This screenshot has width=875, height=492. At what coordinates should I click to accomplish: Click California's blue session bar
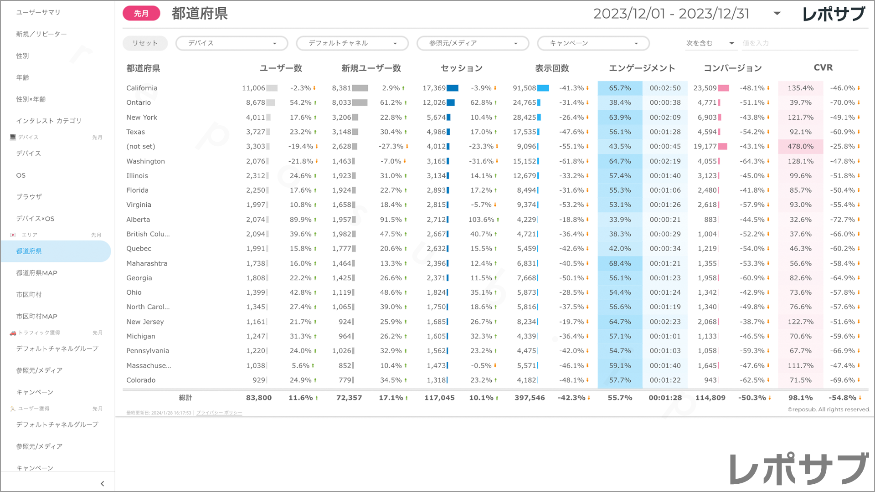pyautogui.click(x=453, y=88)
